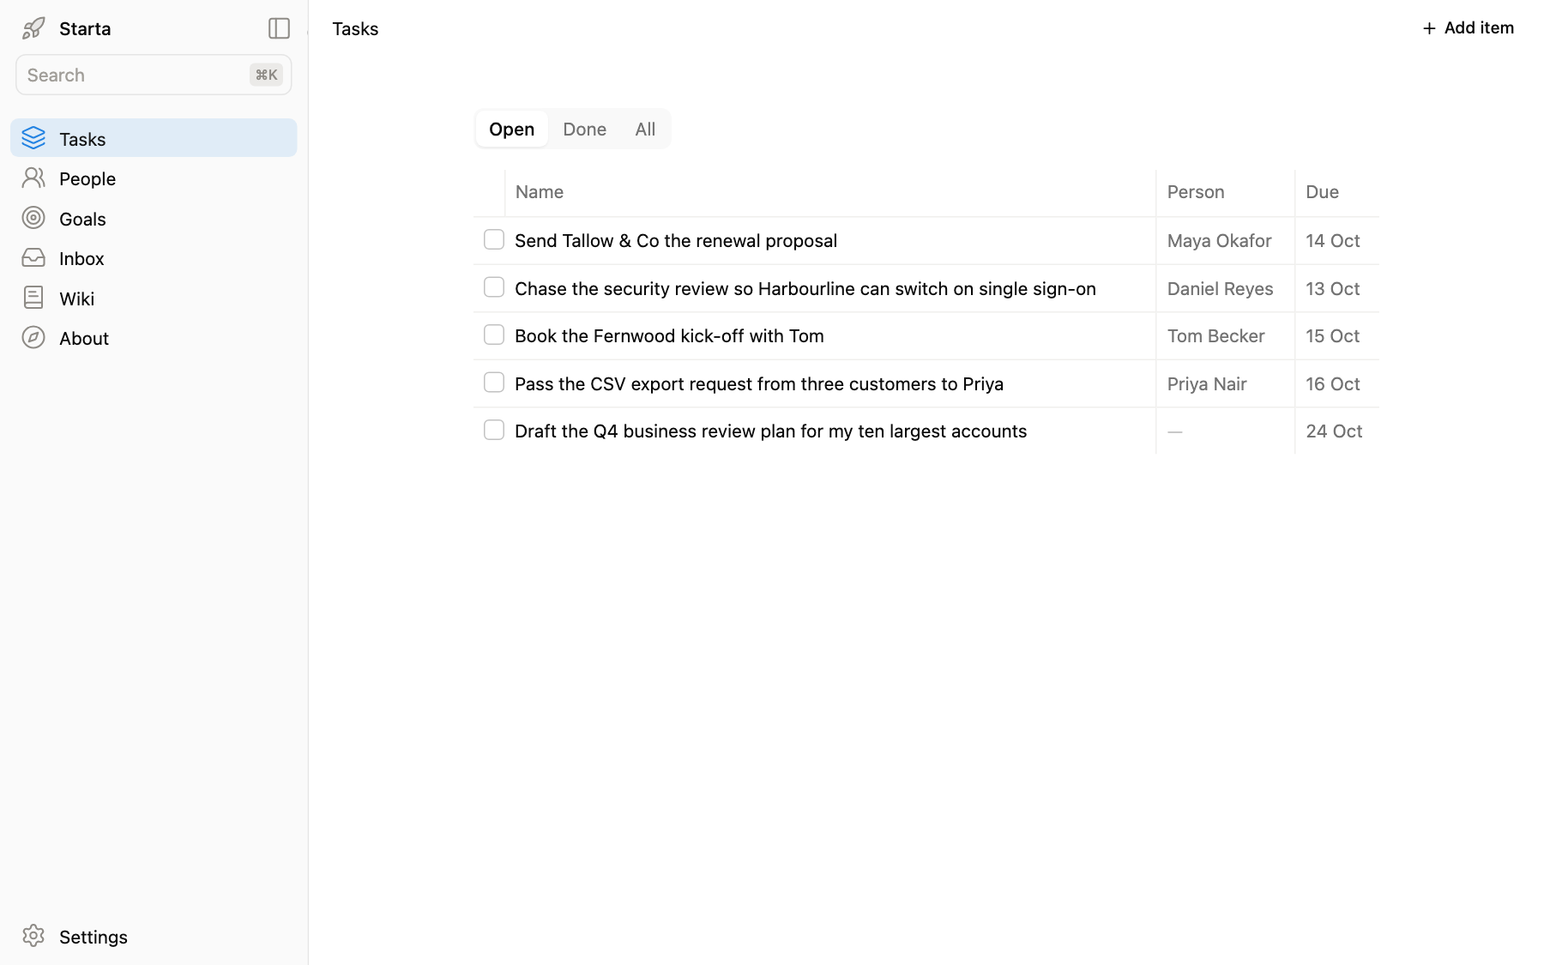1544x965 pixels.
Task: Open task "Send Tallow & Co the renewal proposal"
Action: point(676,240)
